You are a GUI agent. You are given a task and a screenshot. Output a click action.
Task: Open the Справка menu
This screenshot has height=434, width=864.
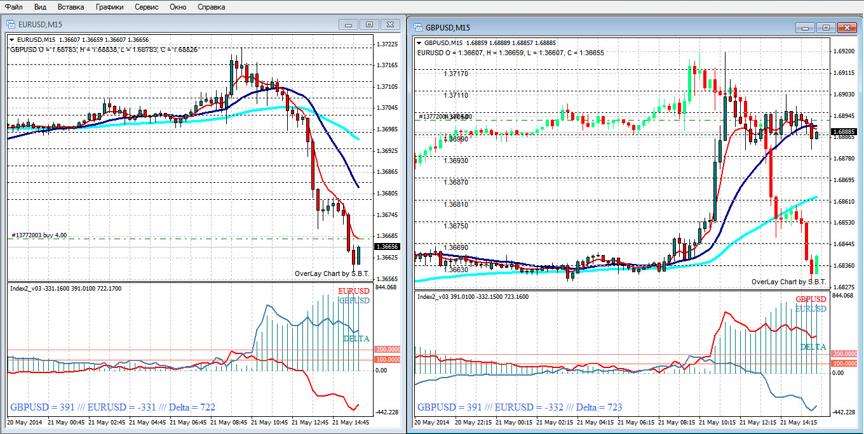[211, 7]
